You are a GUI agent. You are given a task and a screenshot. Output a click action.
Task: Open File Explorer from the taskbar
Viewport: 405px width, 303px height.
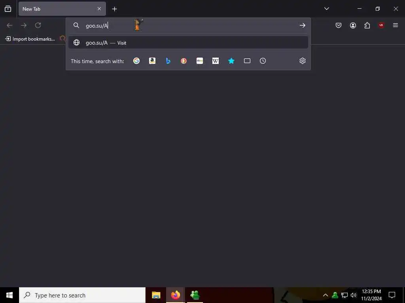(x=156, y=295)
